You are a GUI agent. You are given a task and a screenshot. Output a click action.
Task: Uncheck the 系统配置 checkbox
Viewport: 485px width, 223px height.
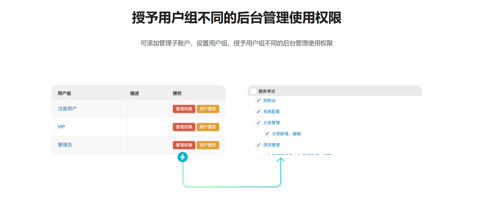click(258, 112)
